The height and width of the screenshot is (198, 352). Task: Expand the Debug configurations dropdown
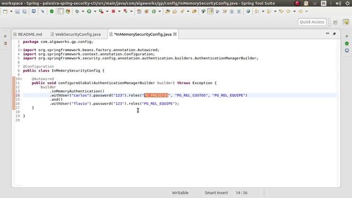(83, 11)
